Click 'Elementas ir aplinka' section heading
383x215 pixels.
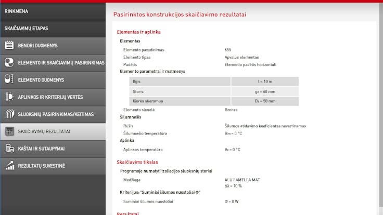pos(138,32)
